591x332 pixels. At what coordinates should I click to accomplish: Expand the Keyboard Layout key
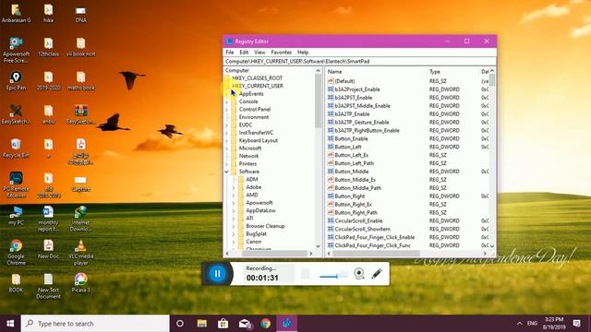coord(227,140)
